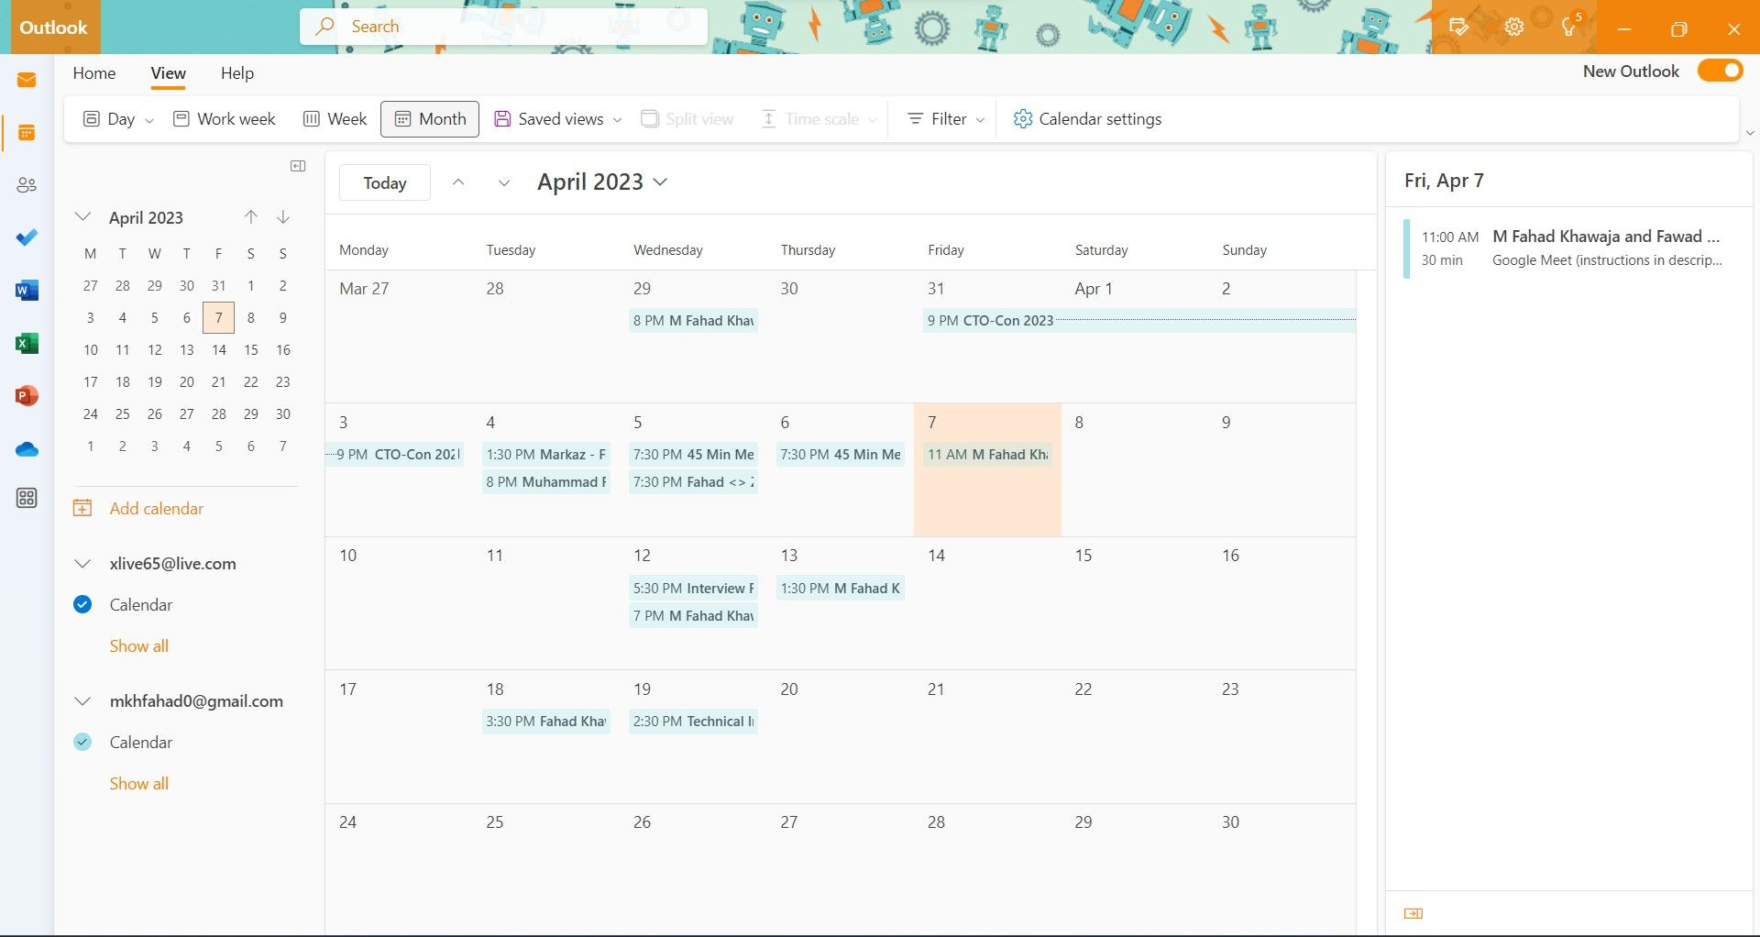Click the Today button
The image size is (1760, 937).
point(384,182)
